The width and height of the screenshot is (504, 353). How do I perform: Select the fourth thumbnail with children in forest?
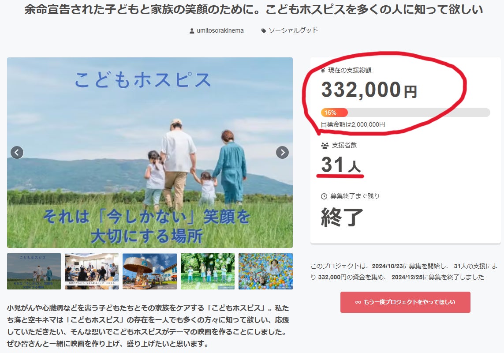(208, 271)
